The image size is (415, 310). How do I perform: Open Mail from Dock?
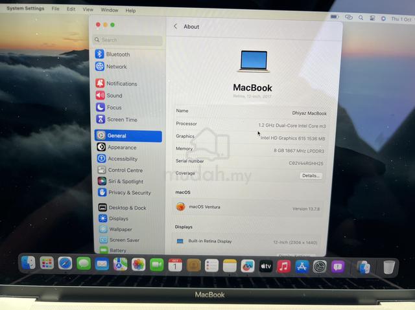102,264
